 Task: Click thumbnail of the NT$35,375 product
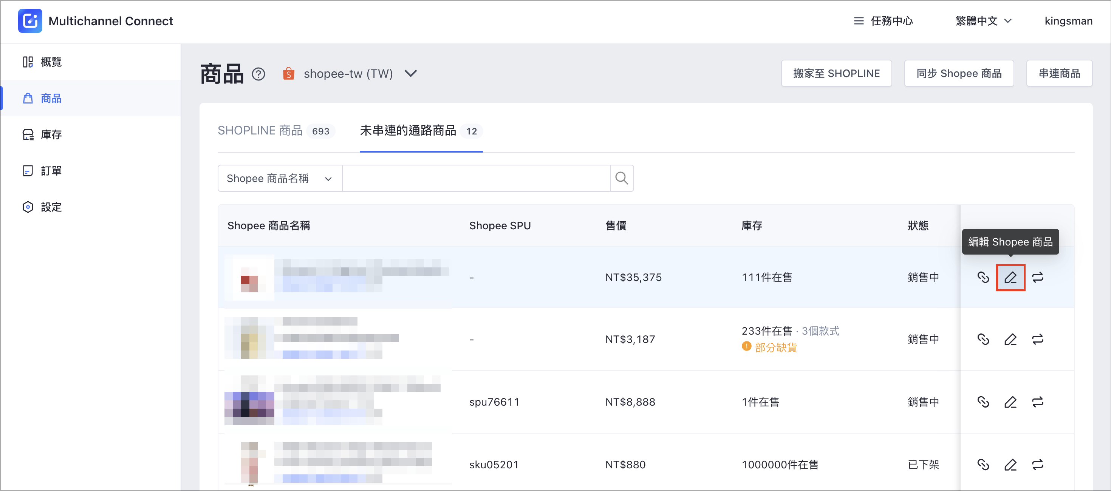pyautogui.click(x=249, y=277)
